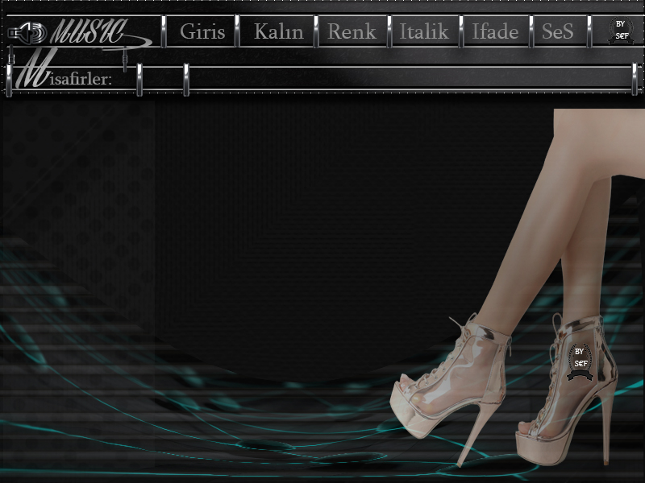Toggle italics with the Italik button

pyautogui.click(x=424, y=31)
